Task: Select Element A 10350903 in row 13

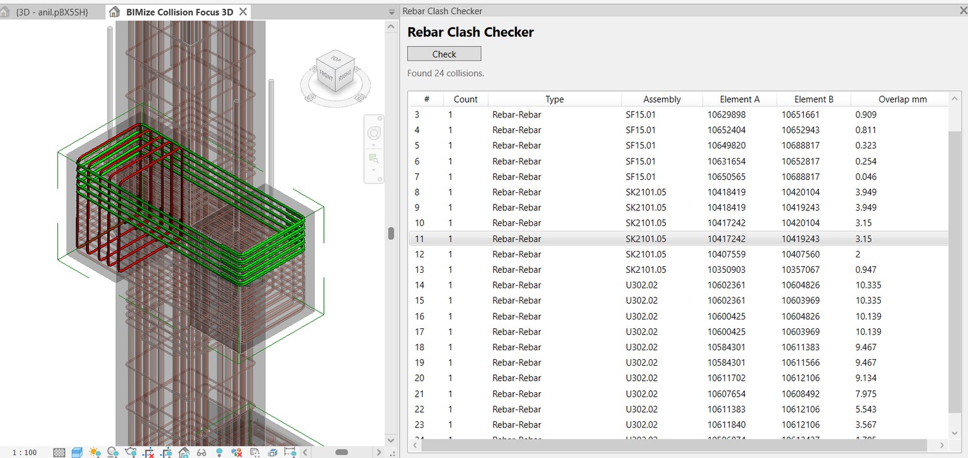Action: (x=726, y=270)
